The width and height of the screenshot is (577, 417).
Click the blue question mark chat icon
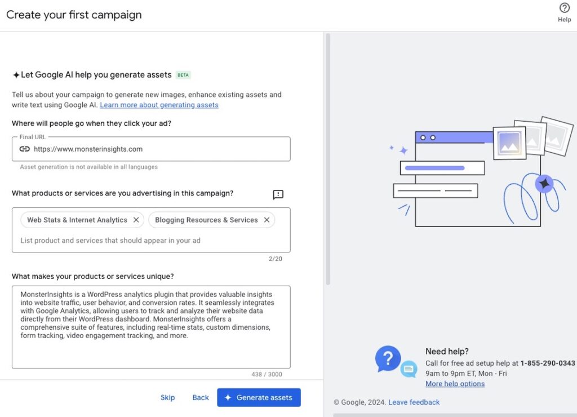pyautogui.click(x=388, y=358)
